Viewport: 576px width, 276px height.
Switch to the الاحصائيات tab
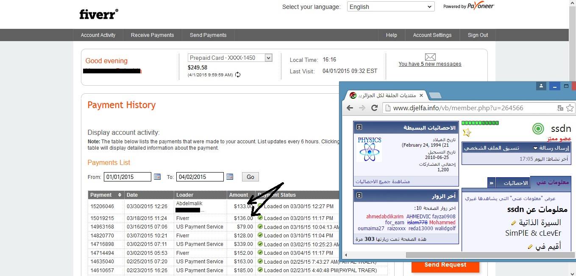click(x=513, y=183)
